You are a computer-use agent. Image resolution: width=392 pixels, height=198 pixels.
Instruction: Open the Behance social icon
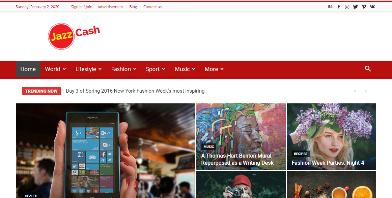pyautogui.click(x=330, y=7)
